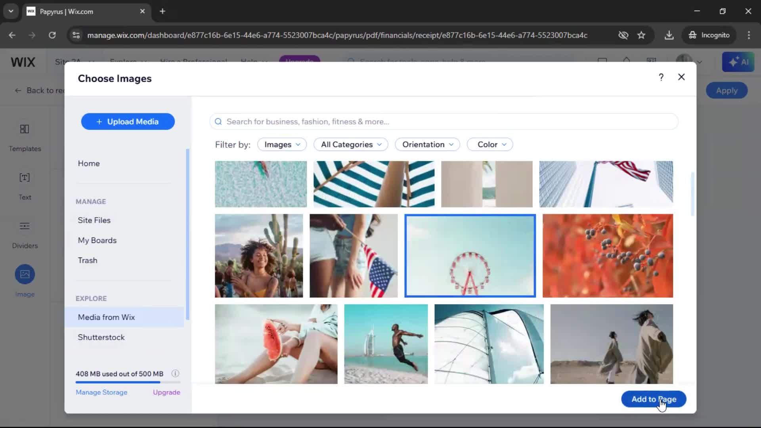Select the sailboat sail image
The image size is (761, 428).
[x=489, y=344]
